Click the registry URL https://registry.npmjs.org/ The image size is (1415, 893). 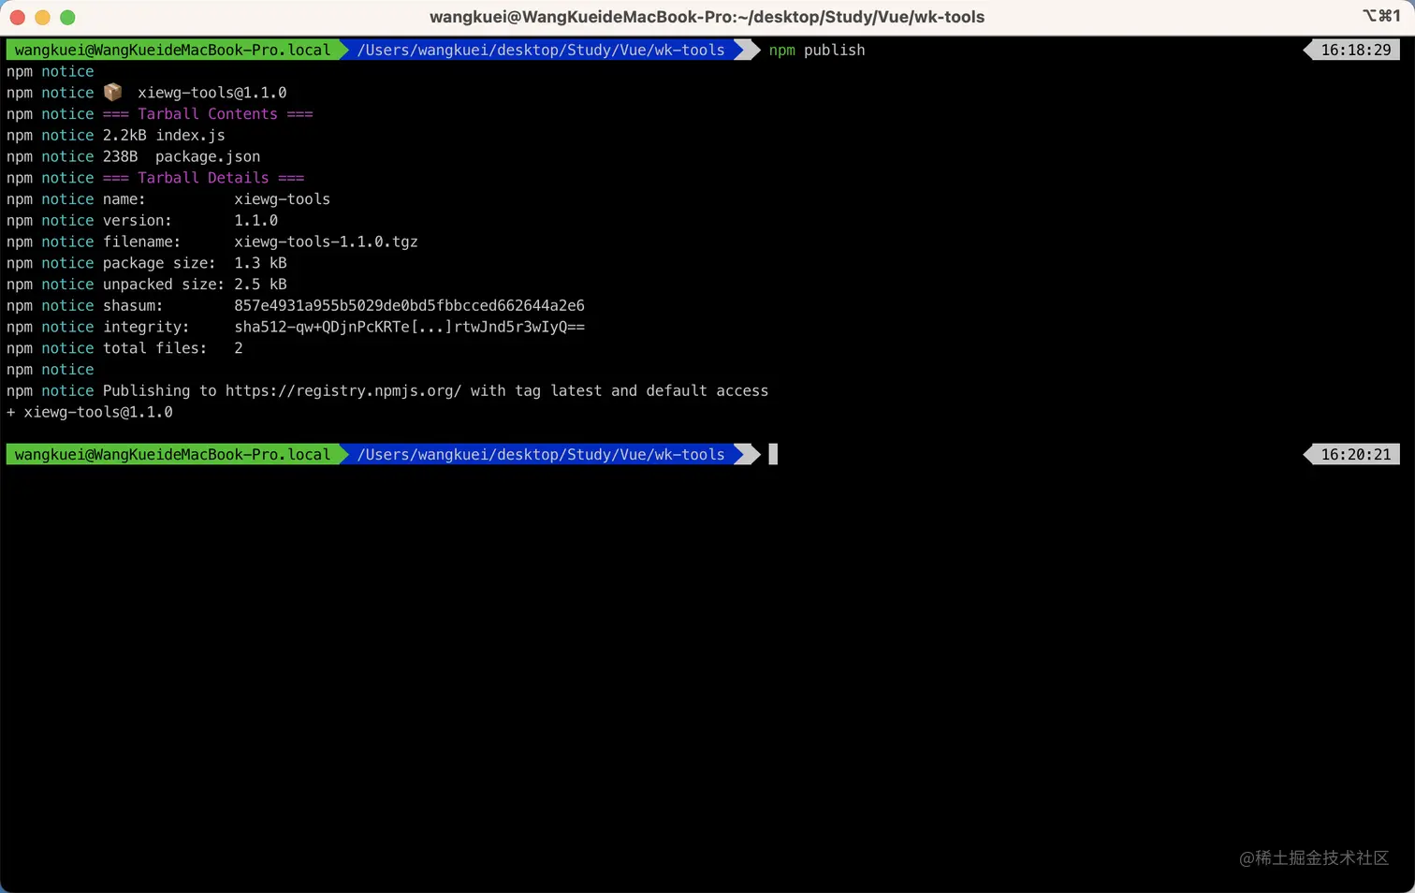coord(343,390)
